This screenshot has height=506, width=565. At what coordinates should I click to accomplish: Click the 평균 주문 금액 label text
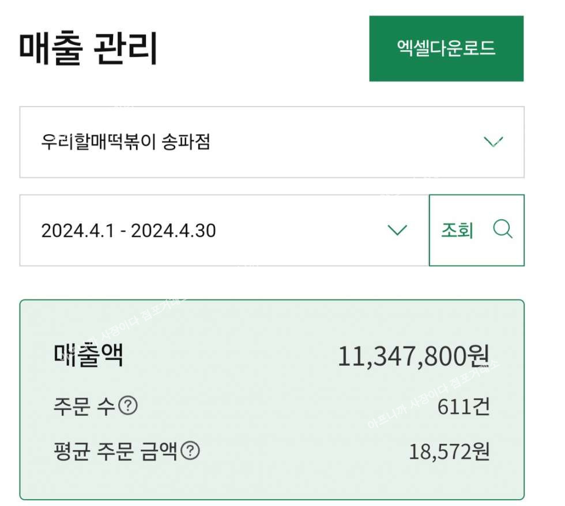coord(114,451)
